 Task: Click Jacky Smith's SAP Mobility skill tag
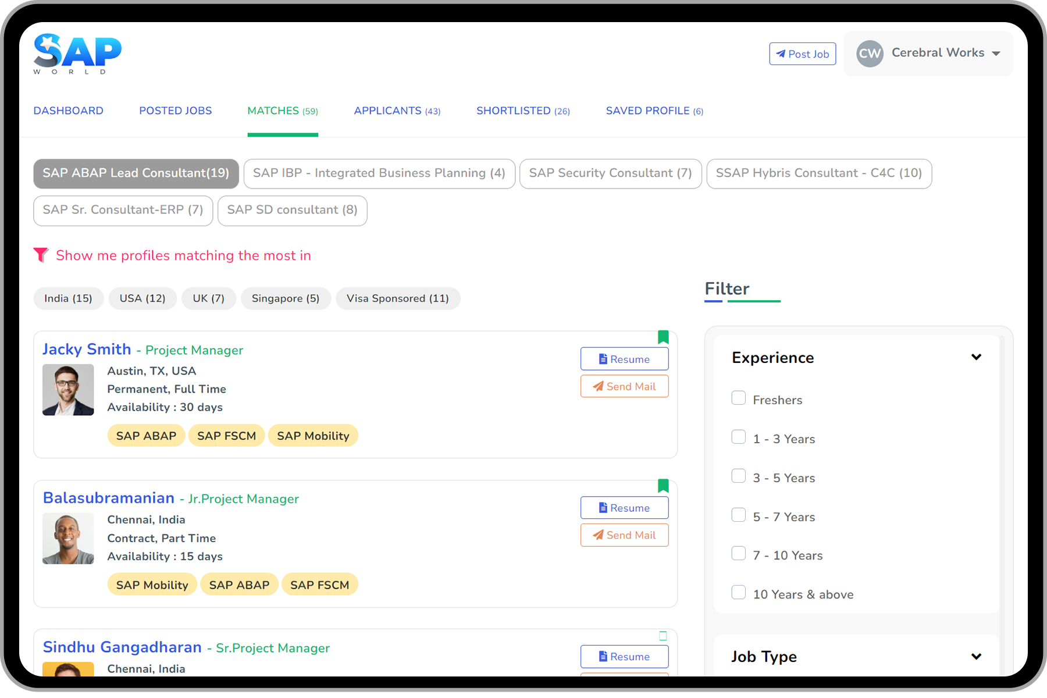click(313, 436)
